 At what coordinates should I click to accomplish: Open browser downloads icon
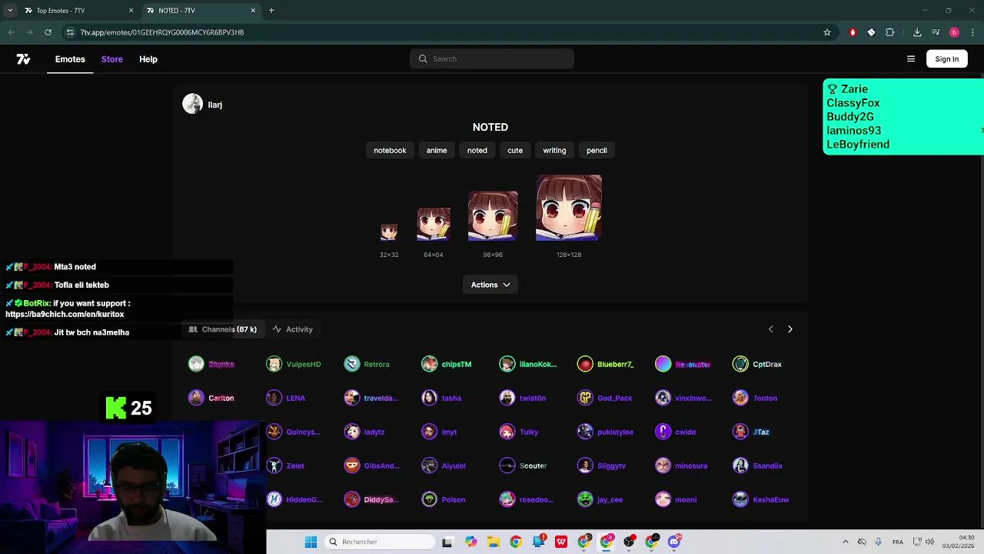(917, 32)
